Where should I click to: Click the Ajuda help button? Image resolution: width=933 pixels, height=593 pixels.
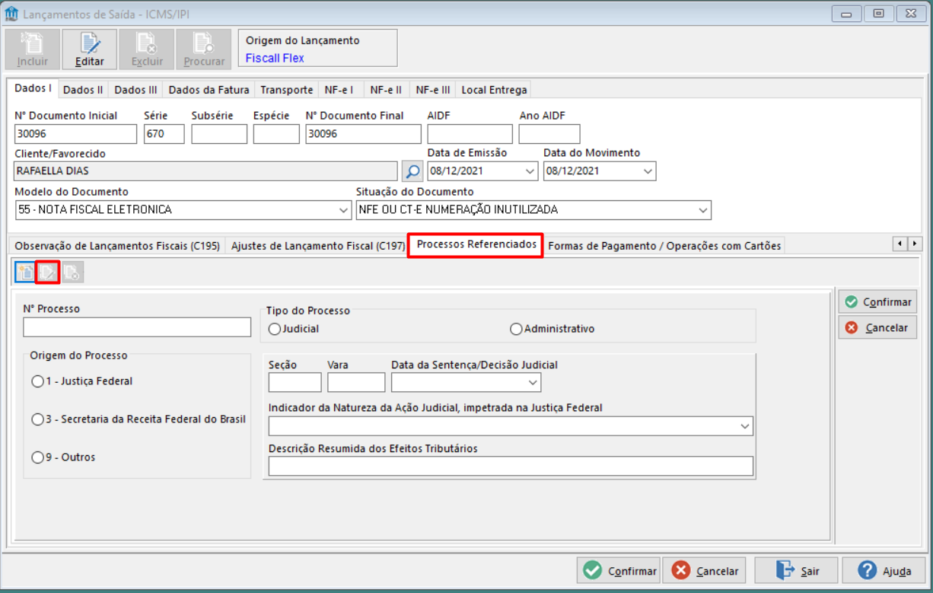884,571
